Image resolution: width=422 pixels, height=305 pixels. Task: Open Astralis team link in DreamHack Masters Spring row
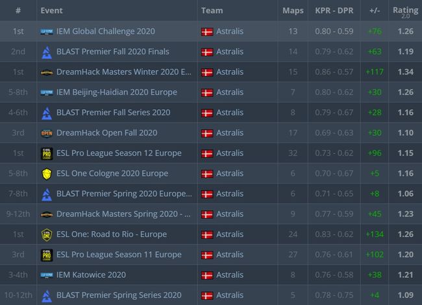point(230,214)
